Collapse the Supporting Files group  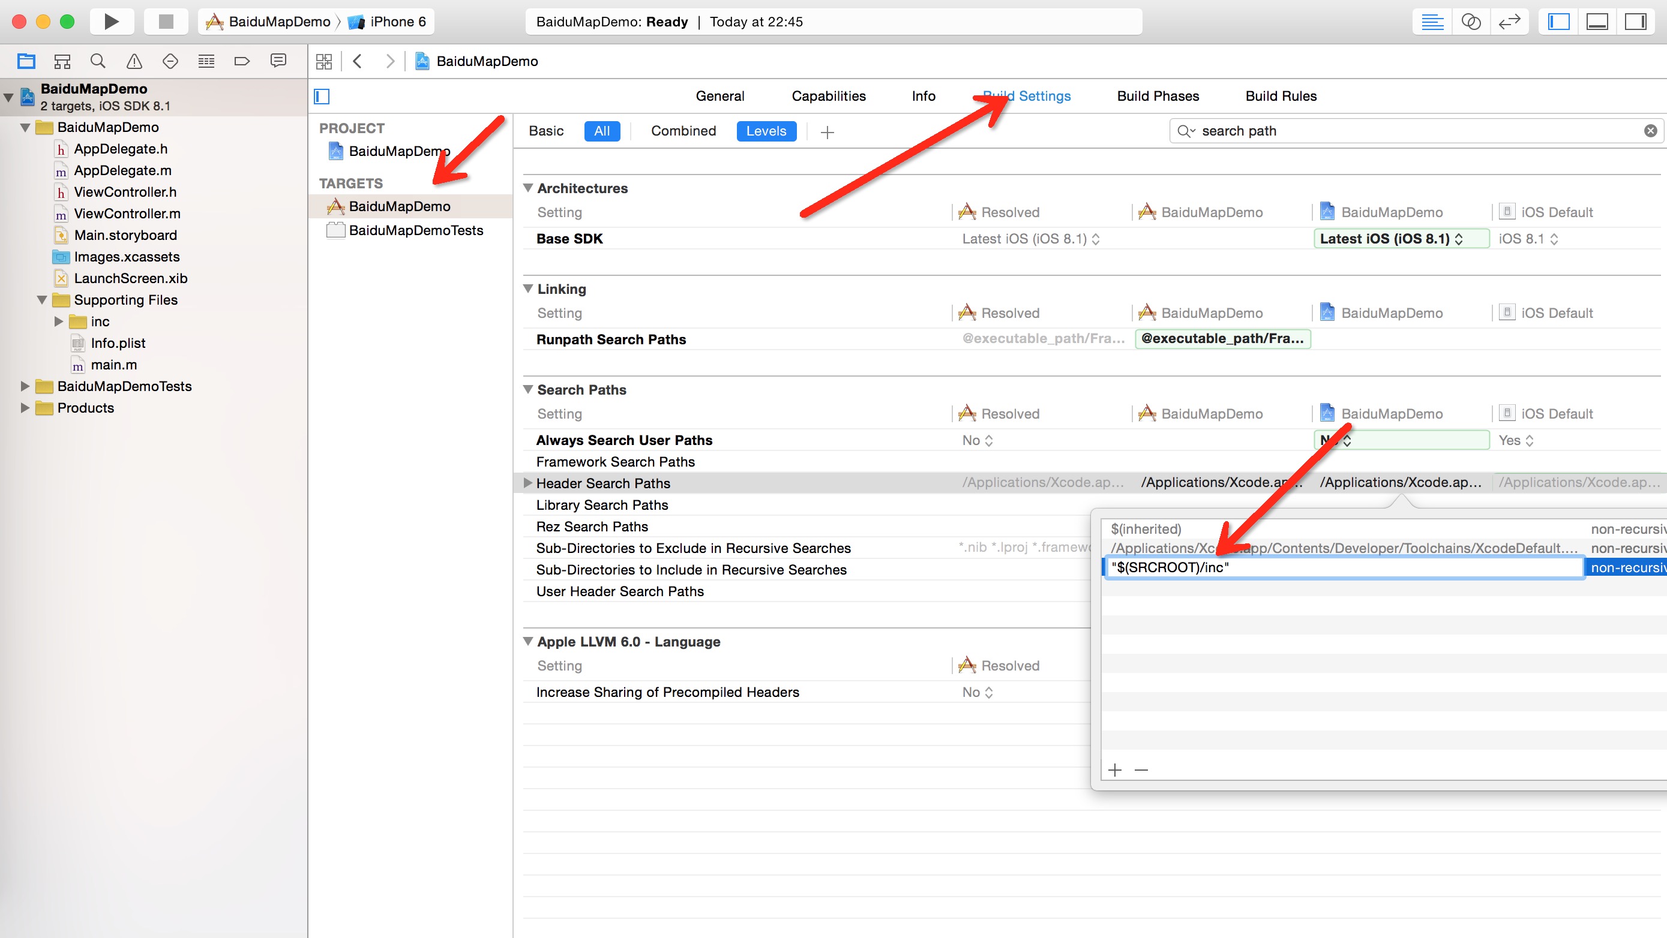tap(42, 300)
